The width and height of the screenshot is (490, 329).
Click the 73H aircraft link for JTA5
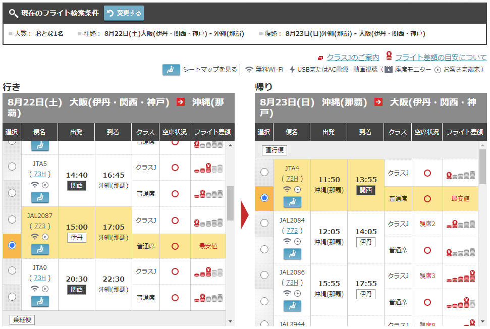[40, 174]
